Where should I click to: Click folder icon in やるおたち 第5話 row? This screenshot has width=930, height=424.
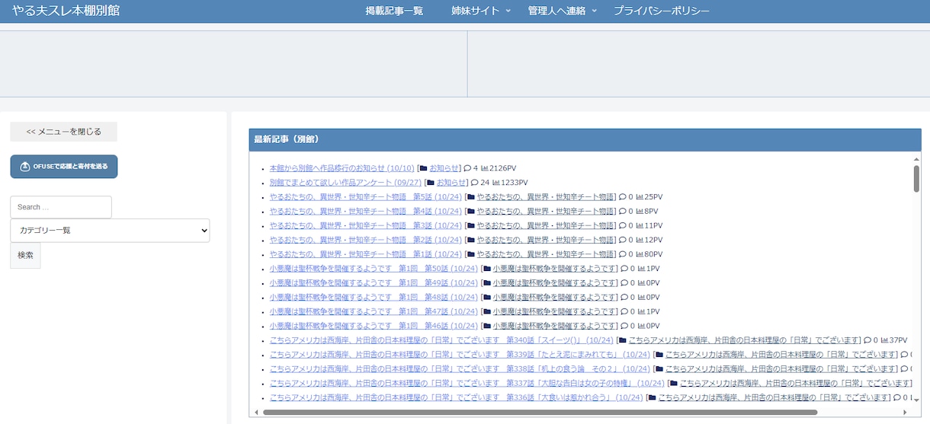click(x=471, y=197)
